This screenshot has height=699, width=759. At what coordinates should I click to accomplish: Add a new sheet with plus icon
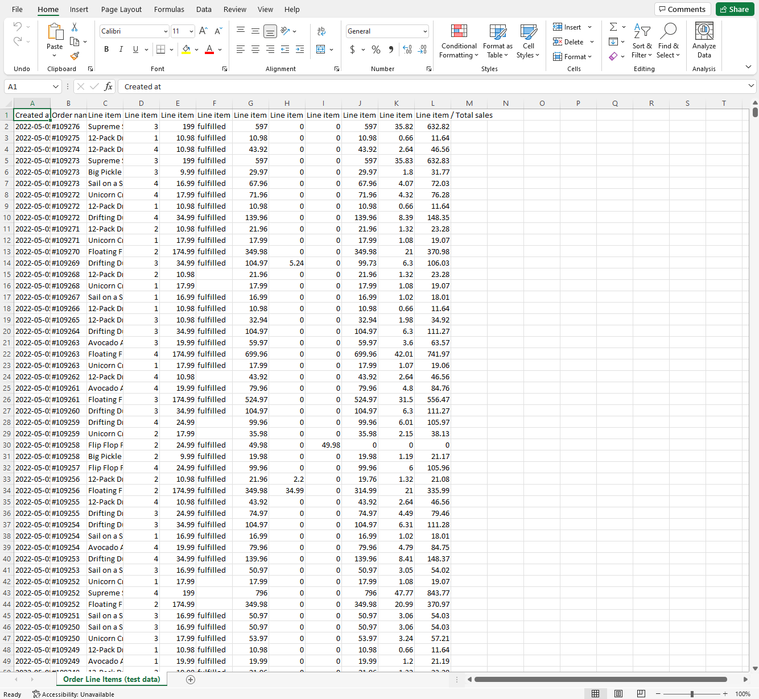[x=191, y=680]
